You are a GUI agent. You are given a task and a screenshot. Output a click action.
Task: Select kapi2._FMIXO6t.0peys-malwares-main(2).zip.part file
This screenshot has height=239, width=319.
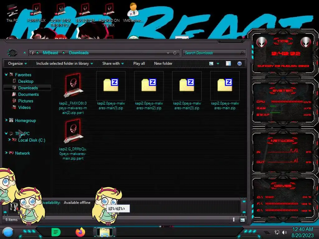[73, 93]
